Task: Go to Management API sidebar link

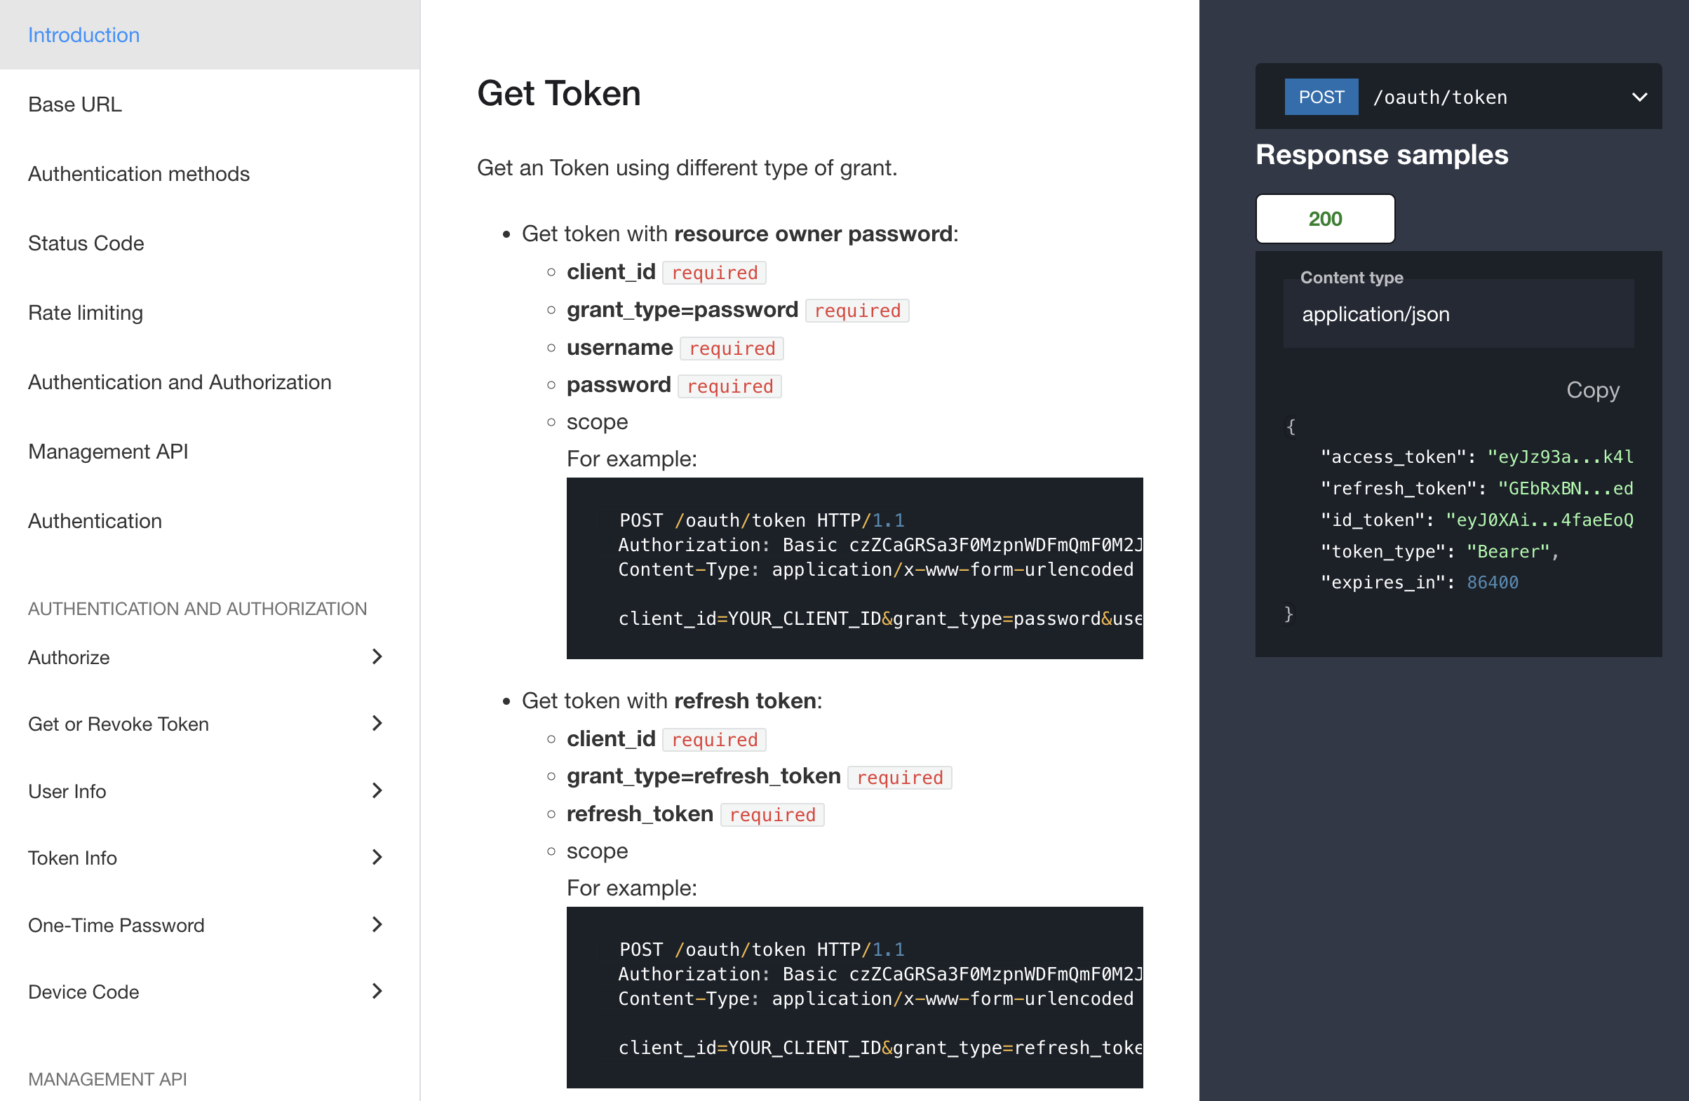Action: pyautogui.click(x=108, y=452)
